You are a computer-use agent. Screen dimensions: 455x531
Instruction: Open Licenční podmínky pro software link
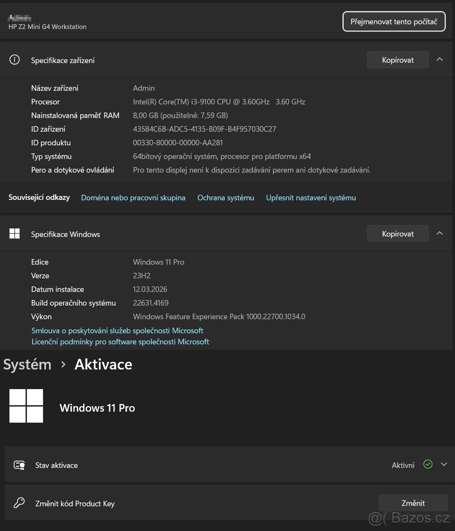point(120,342)
